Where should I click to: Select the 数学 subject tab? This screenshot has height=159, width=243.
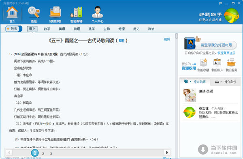[47, 29]
